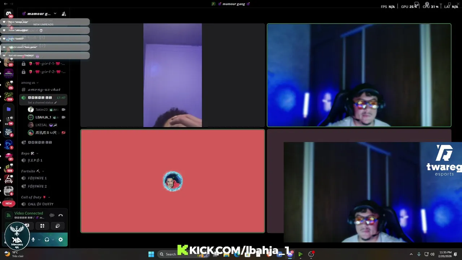The width and height of the screenshot is (462, 260).
Task: Click camera icon next to 7akim23
Action: (64, 109)
